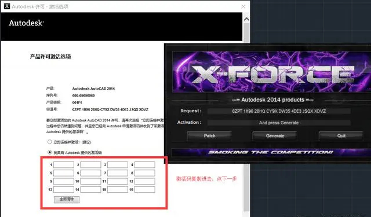Image resolution: width=371 pixels, height=217 pixels.
Task: Click the scroll up arrow of the dialog
Action: 246,19
